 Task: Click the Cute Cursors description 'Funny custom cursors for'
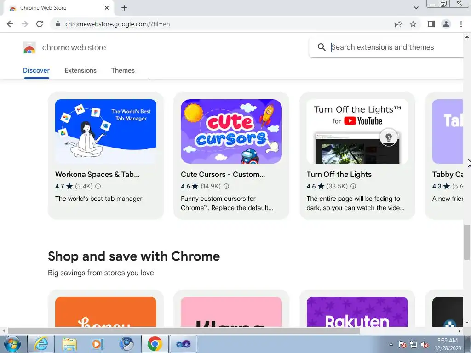pyautogui.click(x=218, y=199)
